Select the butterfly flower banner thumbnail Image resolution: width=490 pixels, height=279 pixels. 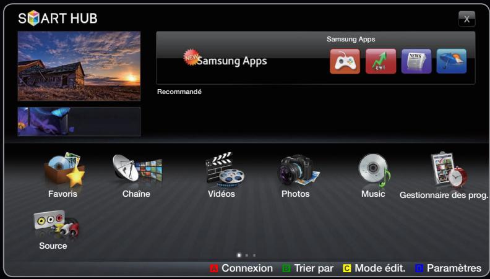(x=79, y=121)
